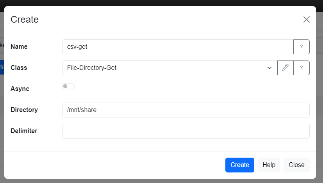
Task: Click the Directory field label
Action: pyautogui.click(x=24, y=110)
